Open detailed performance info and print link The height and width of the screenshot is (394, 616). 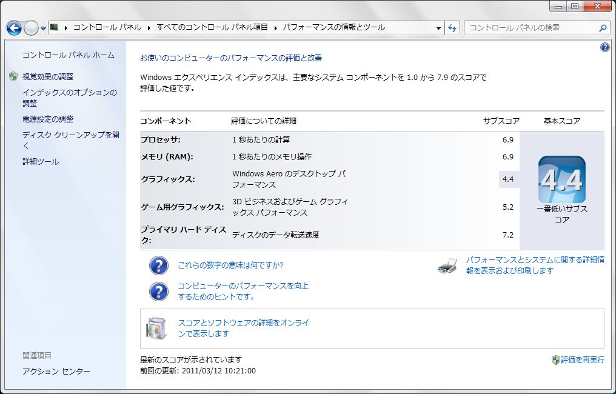535,265
